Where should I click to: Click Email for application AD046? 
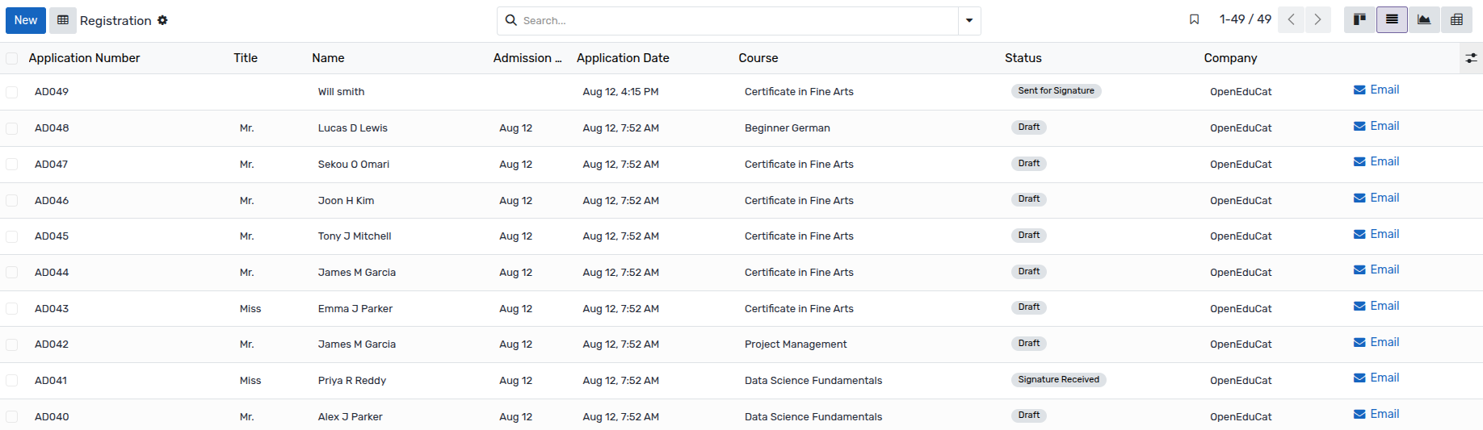1376,198
